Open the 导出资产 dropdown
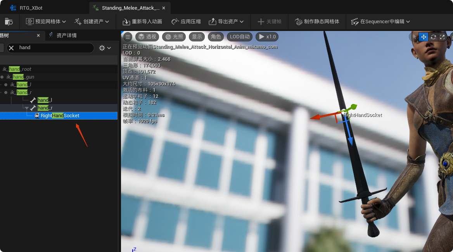 coord(226,22)
